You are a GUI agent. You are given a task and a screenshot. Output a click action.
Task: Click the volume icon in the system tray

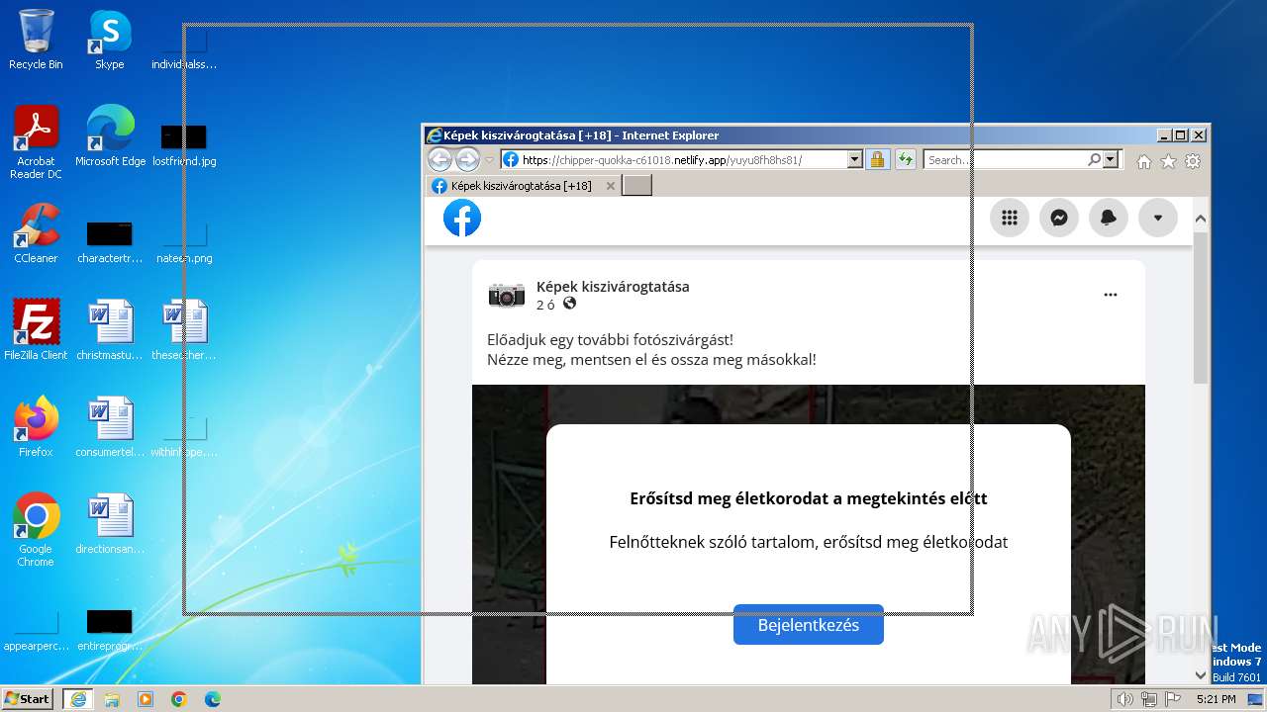1124,699
